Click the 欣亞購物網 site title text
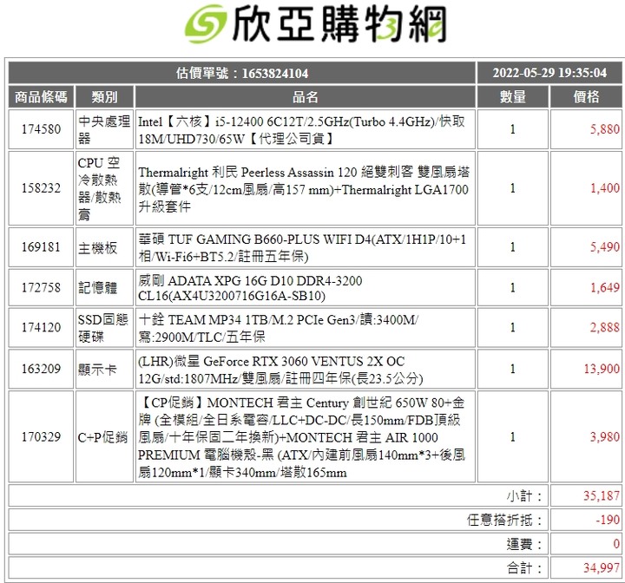 pyautogui.click(x=339, y=24)
